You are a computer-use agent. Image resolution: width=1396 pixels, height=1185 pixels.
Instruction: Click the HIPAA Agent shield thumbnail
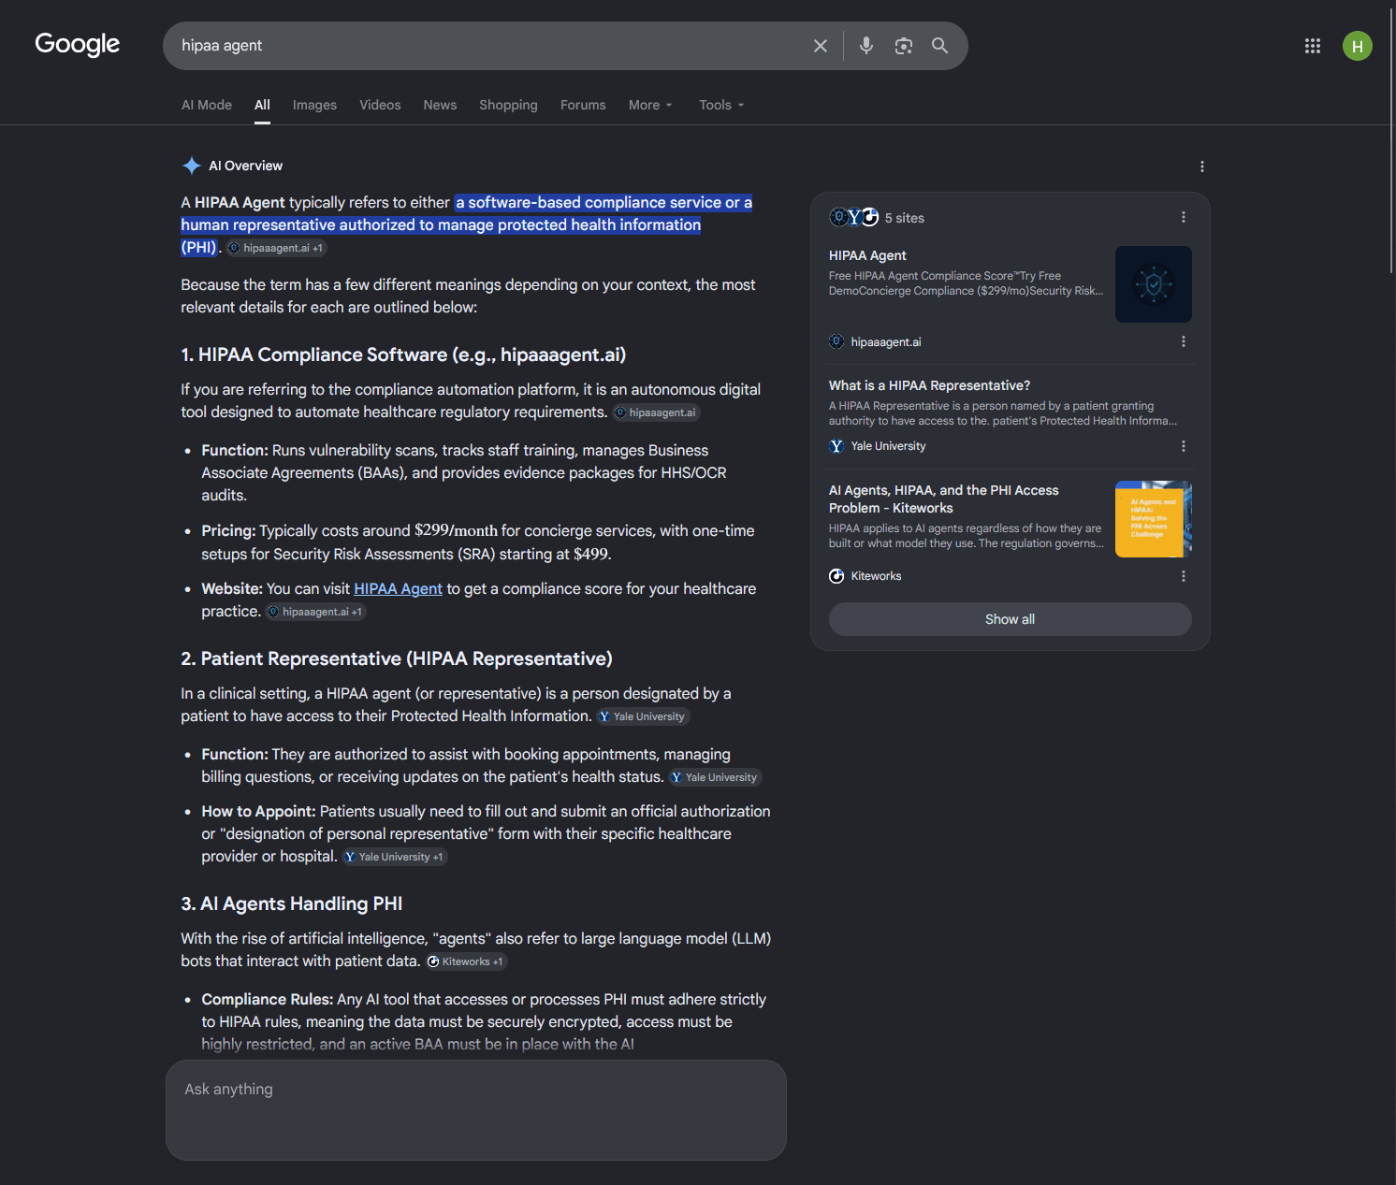tap(1154, 284)
